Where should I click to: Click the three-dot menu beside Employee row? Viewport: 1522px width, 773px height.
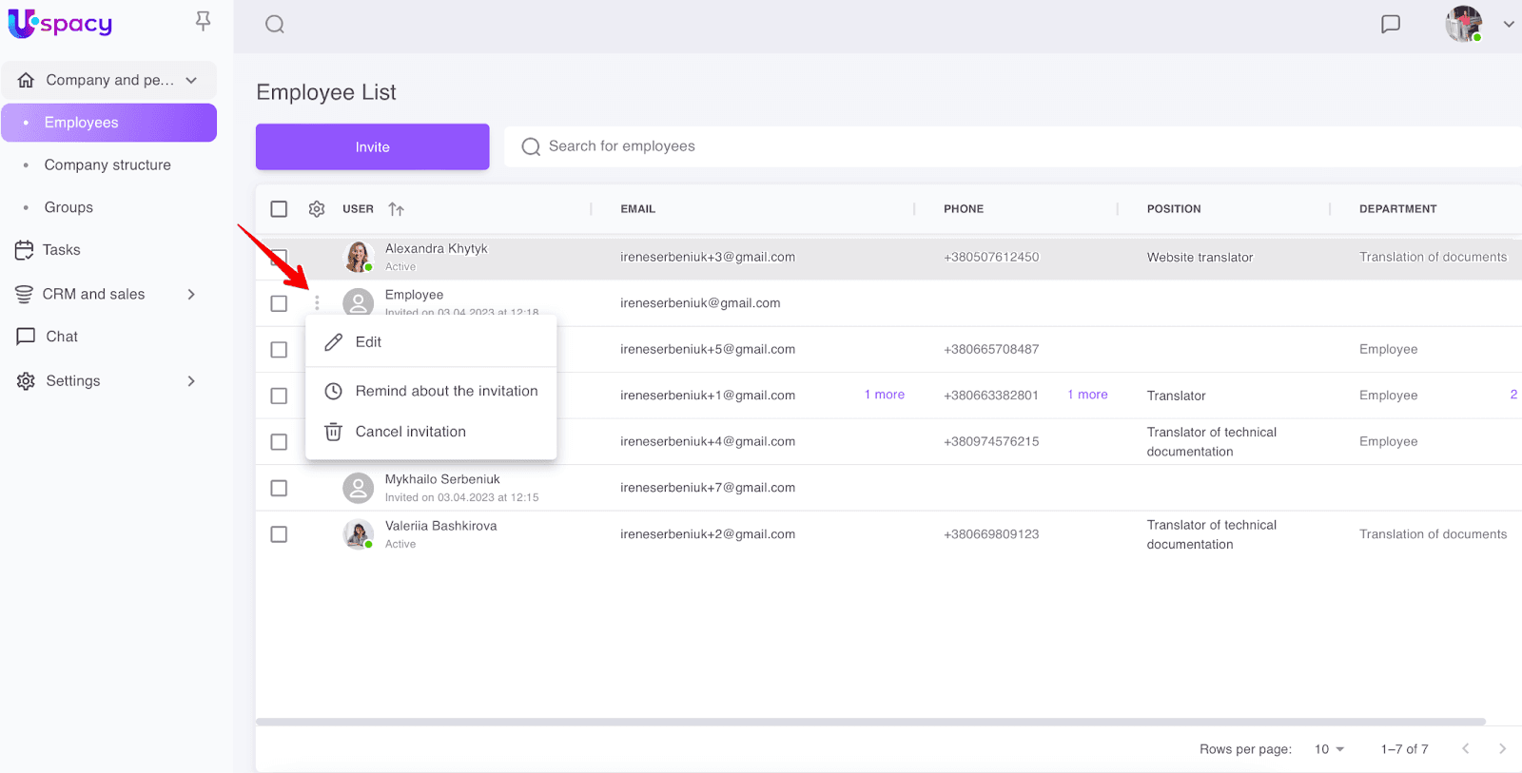pos(317,303)
